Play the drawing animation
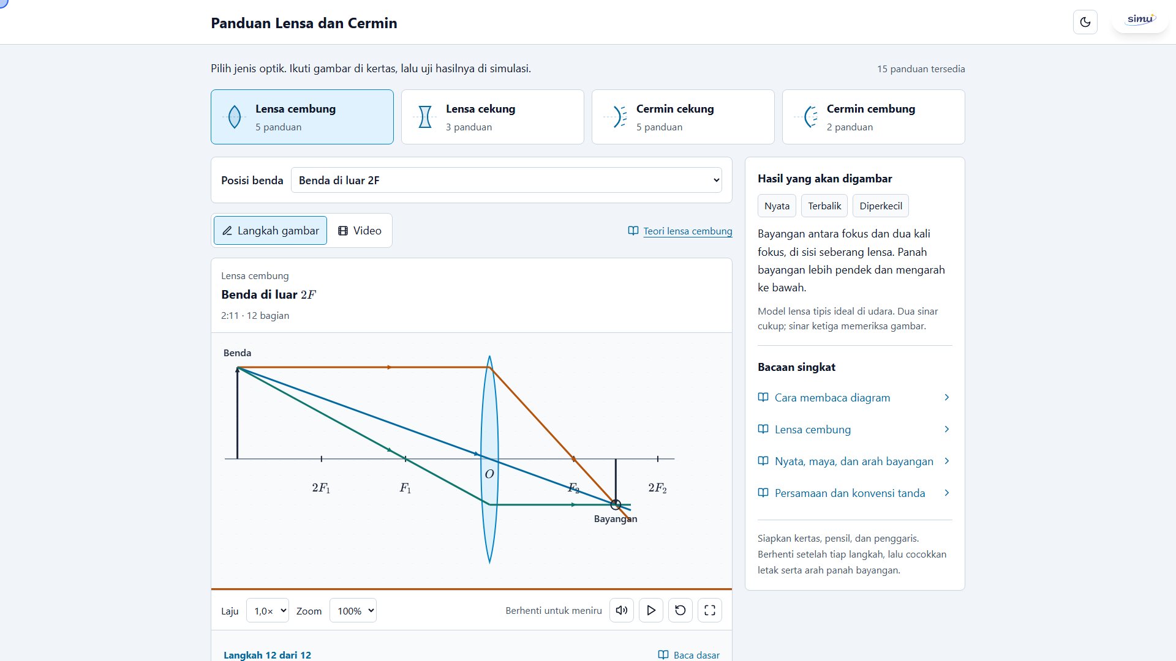This screenshot has height=661, width=1176. pyautogui.click(x=651, y=610)
